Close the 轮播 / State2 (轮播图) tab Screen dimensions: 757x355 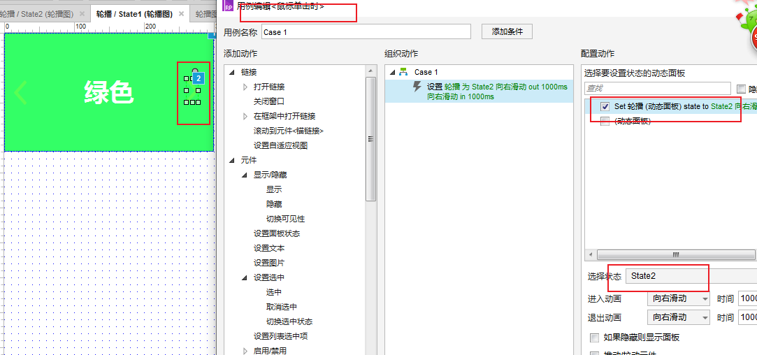(82, 13)
